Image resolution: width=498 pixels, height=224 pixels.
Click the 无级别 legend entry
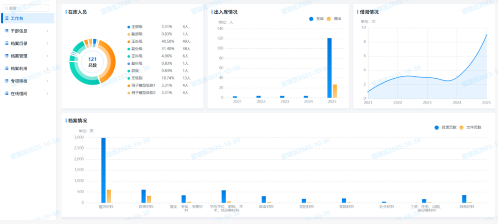tap(137, 78)
